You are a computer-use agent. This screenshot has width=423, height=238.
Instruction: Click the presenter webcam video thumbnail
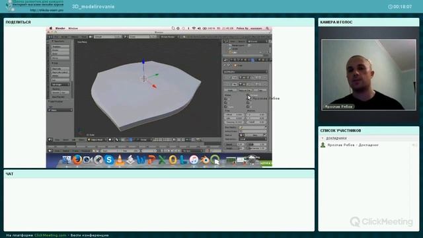(369, 75)
